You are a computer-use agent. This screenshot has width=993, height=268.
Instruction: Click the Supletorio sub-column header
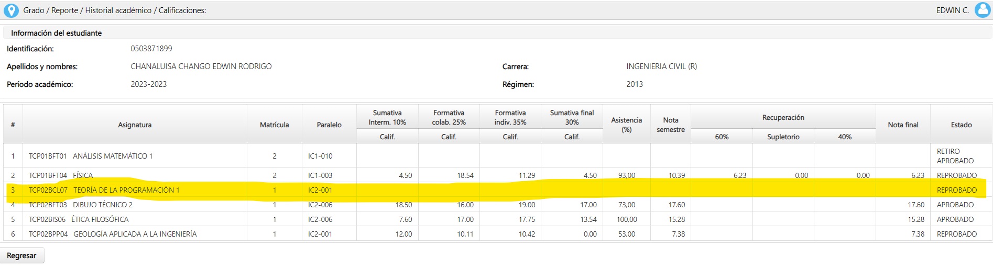pyautogui.click(x=783, y=137)
